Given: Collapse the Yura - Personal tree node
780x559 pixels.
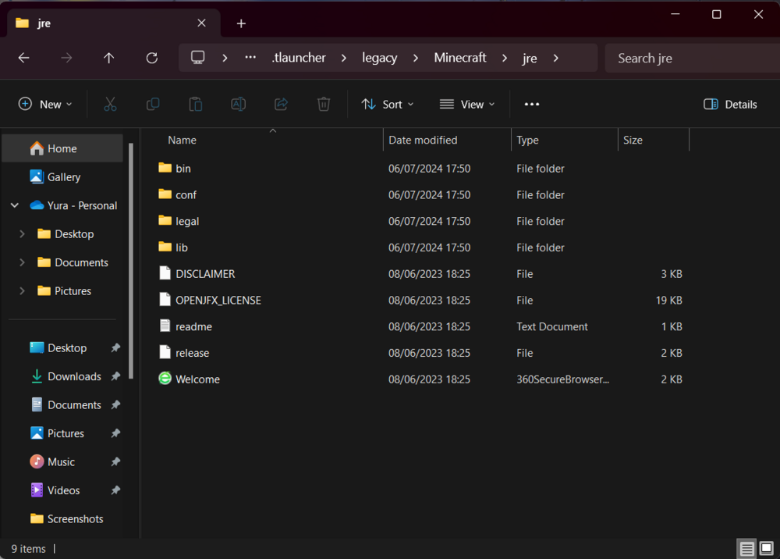Looking at the screenshot, I should click(x=15, y=205).
